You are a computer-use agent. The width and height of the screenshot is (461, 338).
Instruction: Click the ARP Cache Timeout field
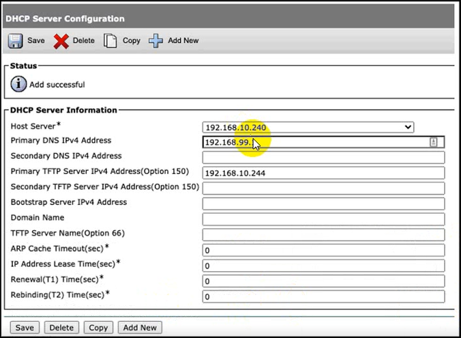coord(323,251)
